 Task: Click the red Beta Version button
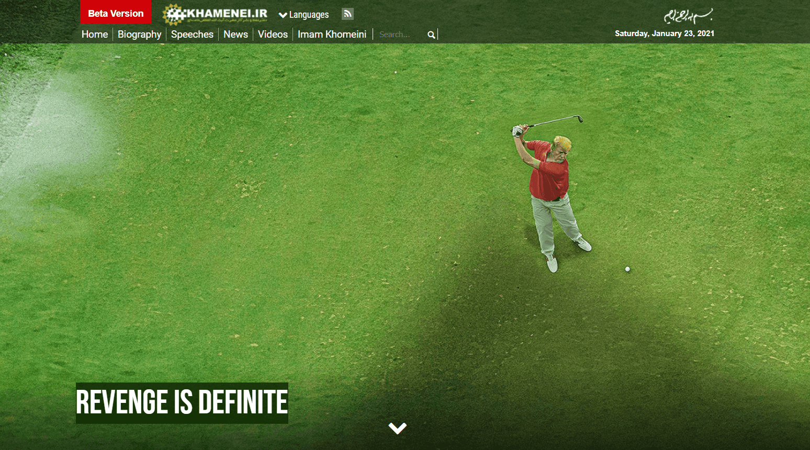pyautogui.click(x=116, y=13)
